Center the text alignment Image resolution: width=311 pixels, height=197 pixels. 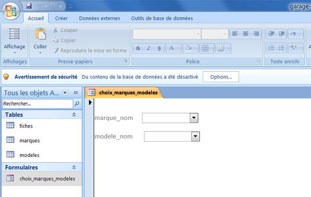pos(246,34)
